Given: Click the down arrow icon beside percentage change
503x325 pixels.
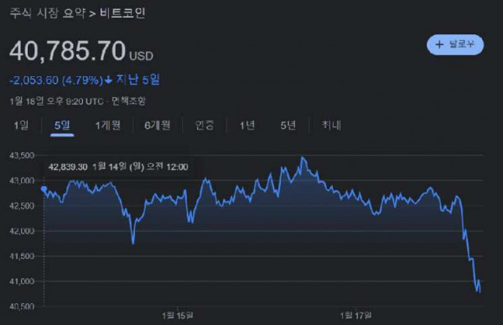Looking at the screenshot, I should (x=108, y=80).
